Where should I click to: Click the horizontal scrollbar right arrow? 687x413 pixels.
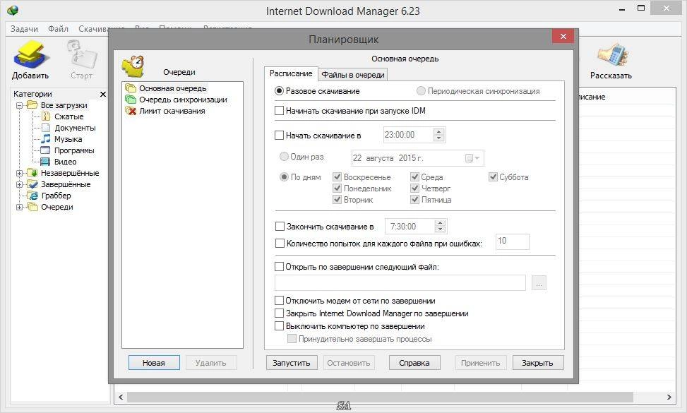tap(669, 397)
